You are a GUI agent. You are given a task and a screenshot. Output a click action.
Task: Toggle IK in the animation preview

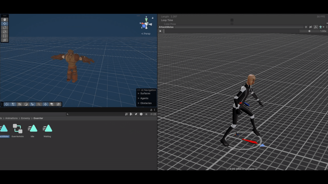click(x=306, y=27)
